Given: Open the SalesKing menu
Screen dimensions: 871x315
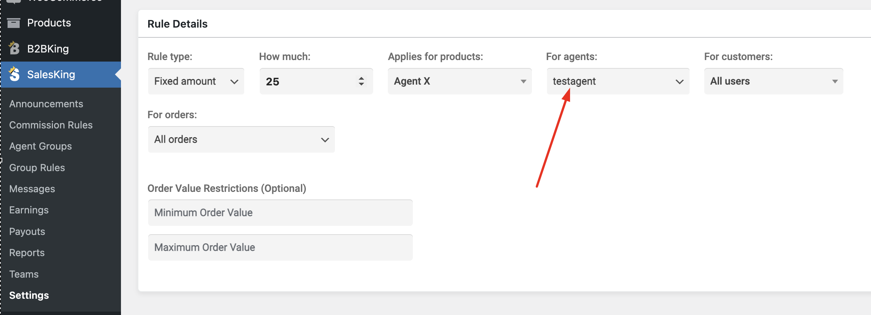Looking at the screenshot, I should point(51,74).
